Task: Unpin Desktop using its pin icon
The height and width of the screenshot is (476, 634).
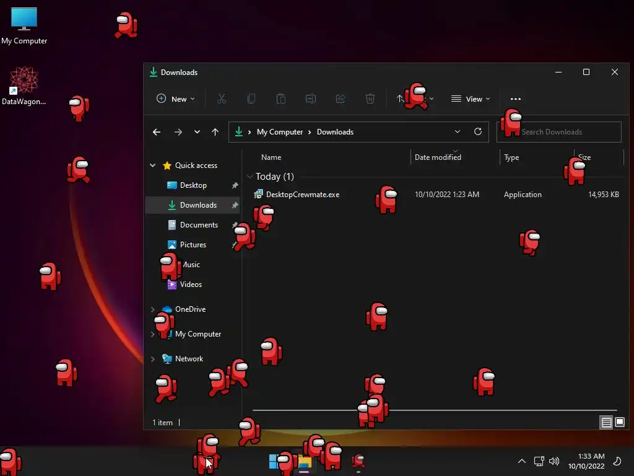Action: point(235,185)
